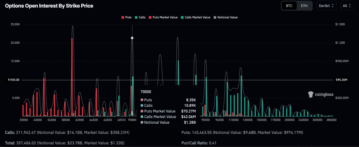Switch to the BTC tab
This screenshot has width=359, height=147.
tap(289, 6)
